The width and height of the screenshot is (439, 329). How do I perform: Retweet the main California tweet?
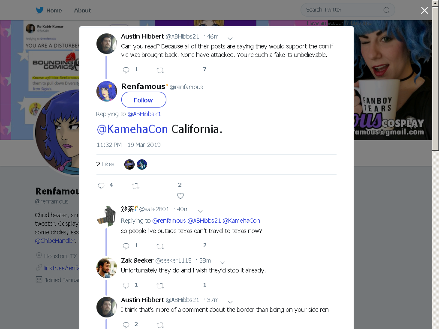[x=135, y=185]
